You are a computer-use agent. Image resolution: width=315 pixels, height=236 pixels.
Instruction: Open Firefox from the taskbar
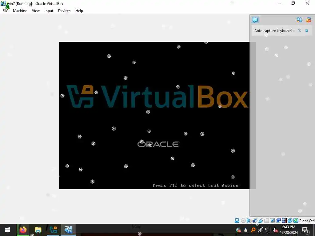pyautogui.click(x=23, y=230)
